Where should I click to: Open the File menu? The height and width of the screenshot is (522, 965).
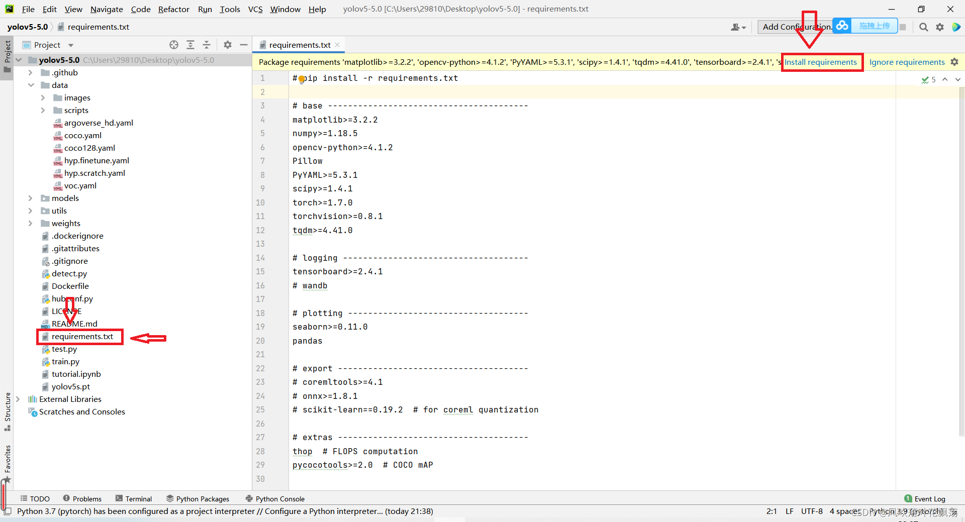[28, 9]
